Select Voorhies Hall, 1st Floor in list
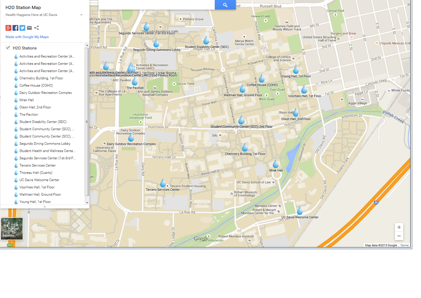 pos(37,187)
